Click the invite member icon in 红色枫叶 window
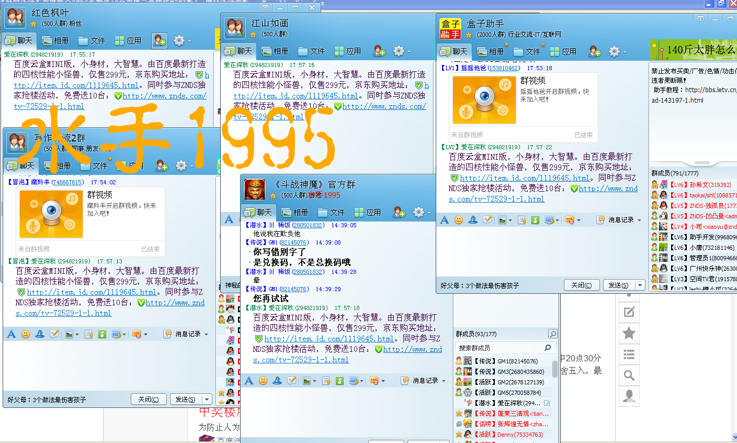Screen dimensions: 737x443 coord(160,40)
